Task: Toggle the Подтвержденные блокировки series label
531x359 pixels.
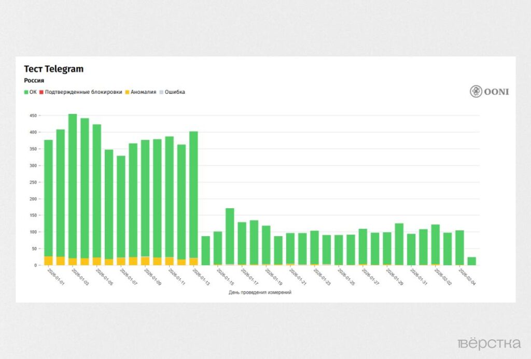Action: pyautogui.click(x=83, y=92)
